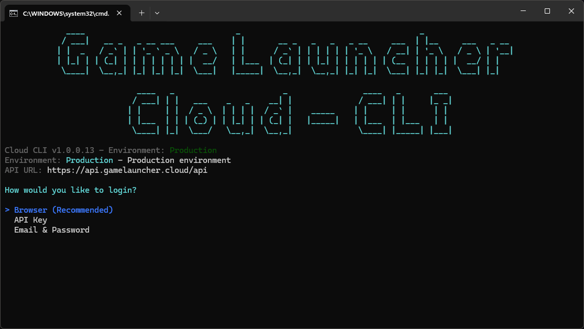584x329 pixels.
Task: Click the ">" selection arrow beside Browser
Action: pyautogui.click(x=7, y=210)
